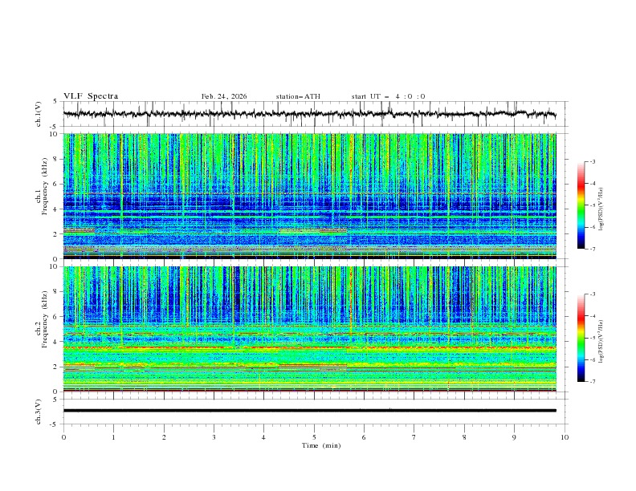Screen dimensions: 636x491
Task: Click the 'Time (min)' axis label
Action: coord(321,445)
